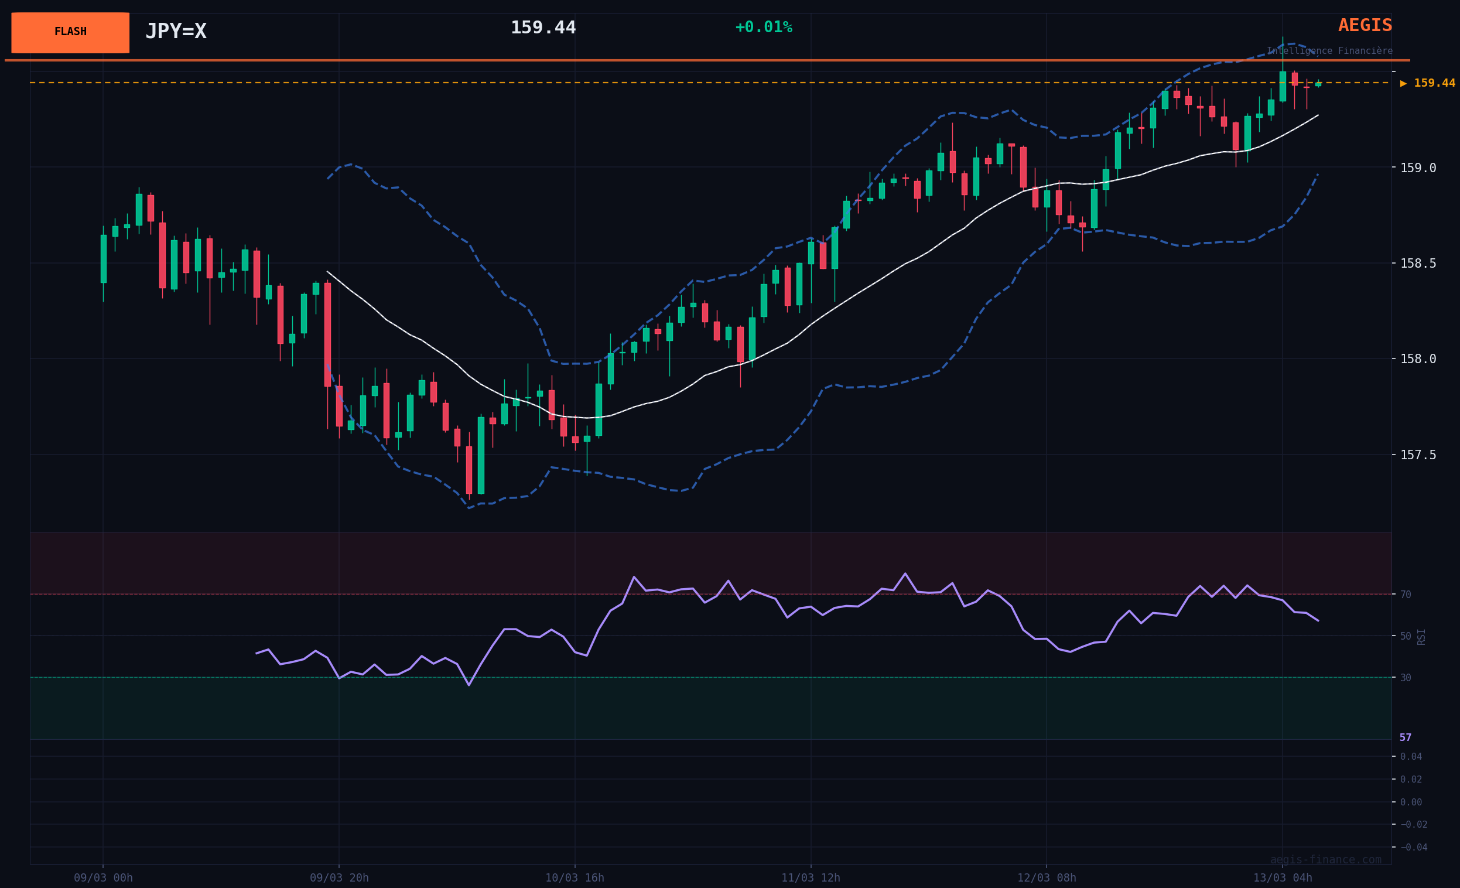1460x888 pixels.
Task: Click the Intelligence Financière subtitle
Action: click(x=1329, y=52)
